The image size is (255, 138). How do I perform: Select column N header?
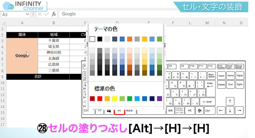point(224,23)
